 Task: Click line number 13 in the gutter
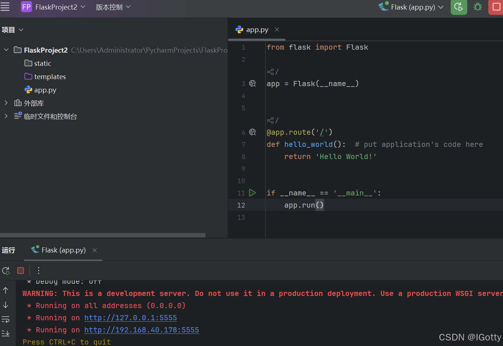point(241,217)
